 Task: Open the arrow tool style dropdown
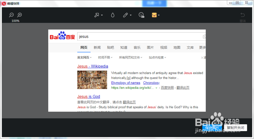(x=102, y=15)
